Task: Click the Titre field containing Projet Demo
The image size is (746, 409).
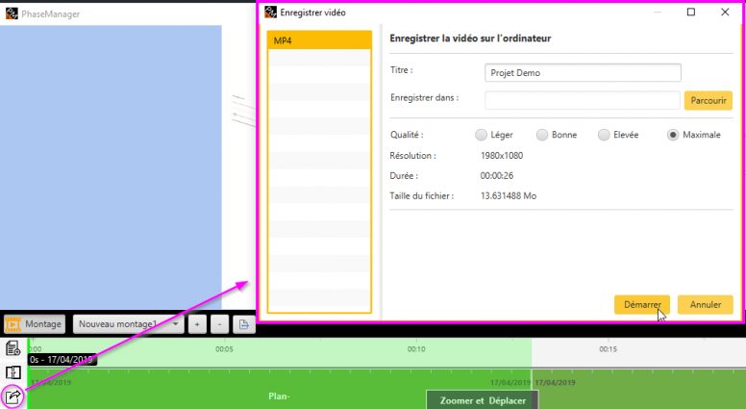Action: tap(583, 73)
